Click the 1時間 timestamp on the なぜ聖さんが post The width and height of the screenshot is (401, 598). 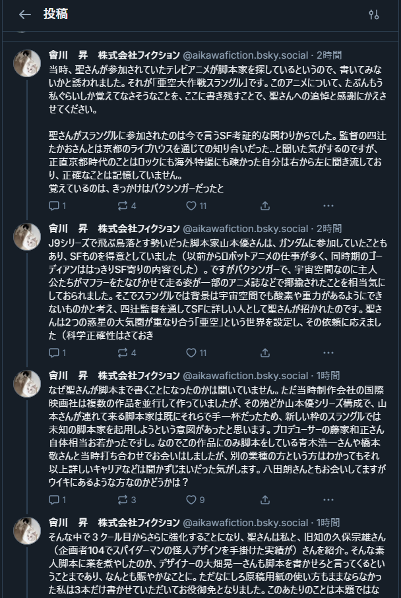click(x=328, y=376)
